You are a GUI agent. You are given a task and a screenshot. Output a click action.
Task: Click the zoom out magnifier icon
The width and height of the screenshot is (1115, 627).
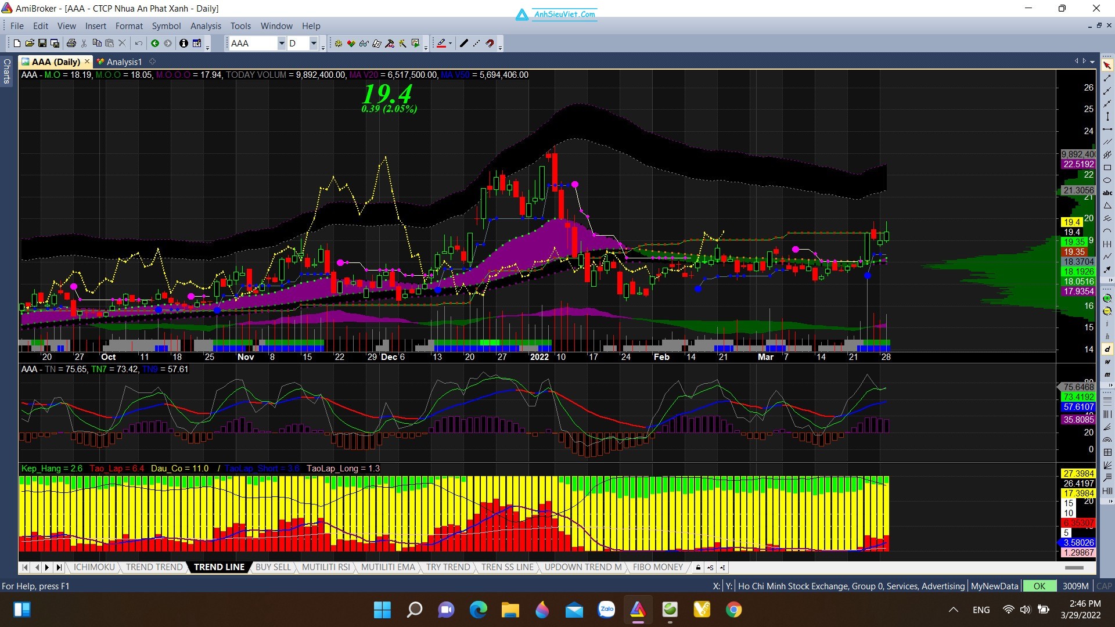pyautogui.click(x=1107, y=311)
